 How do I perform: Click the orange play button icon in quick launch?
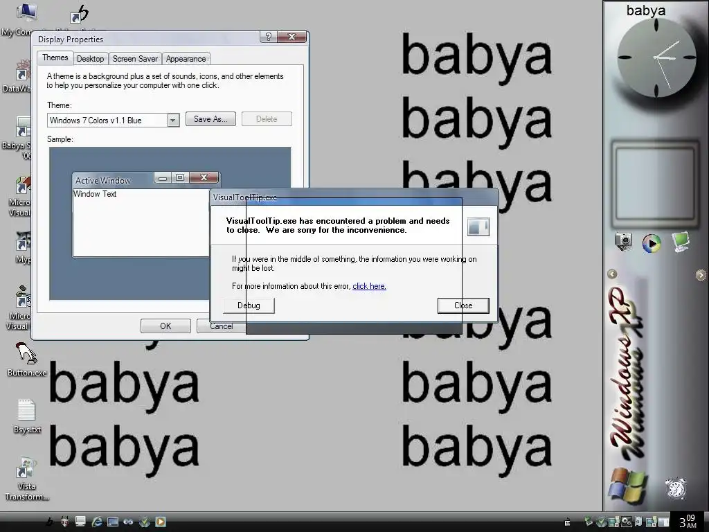161,522
